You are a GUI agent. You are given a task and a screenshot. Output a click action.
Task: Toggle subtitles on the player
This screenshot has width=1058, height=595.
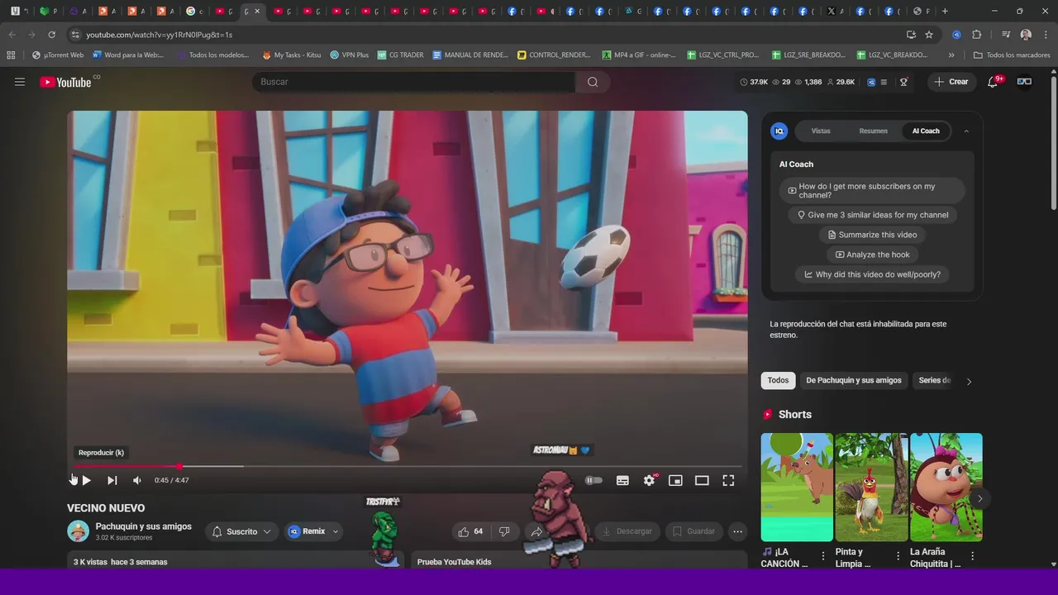point(622,480)
